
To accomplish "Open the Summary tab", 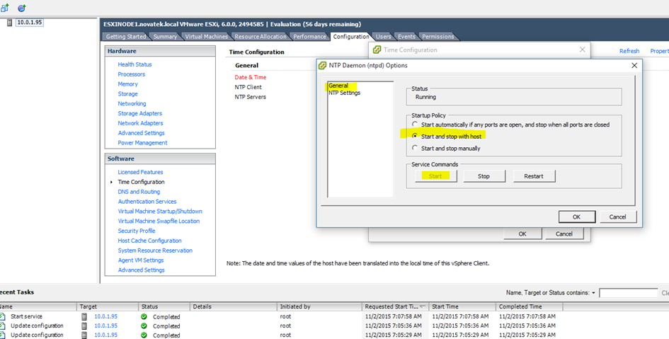I will pos(165,37).
